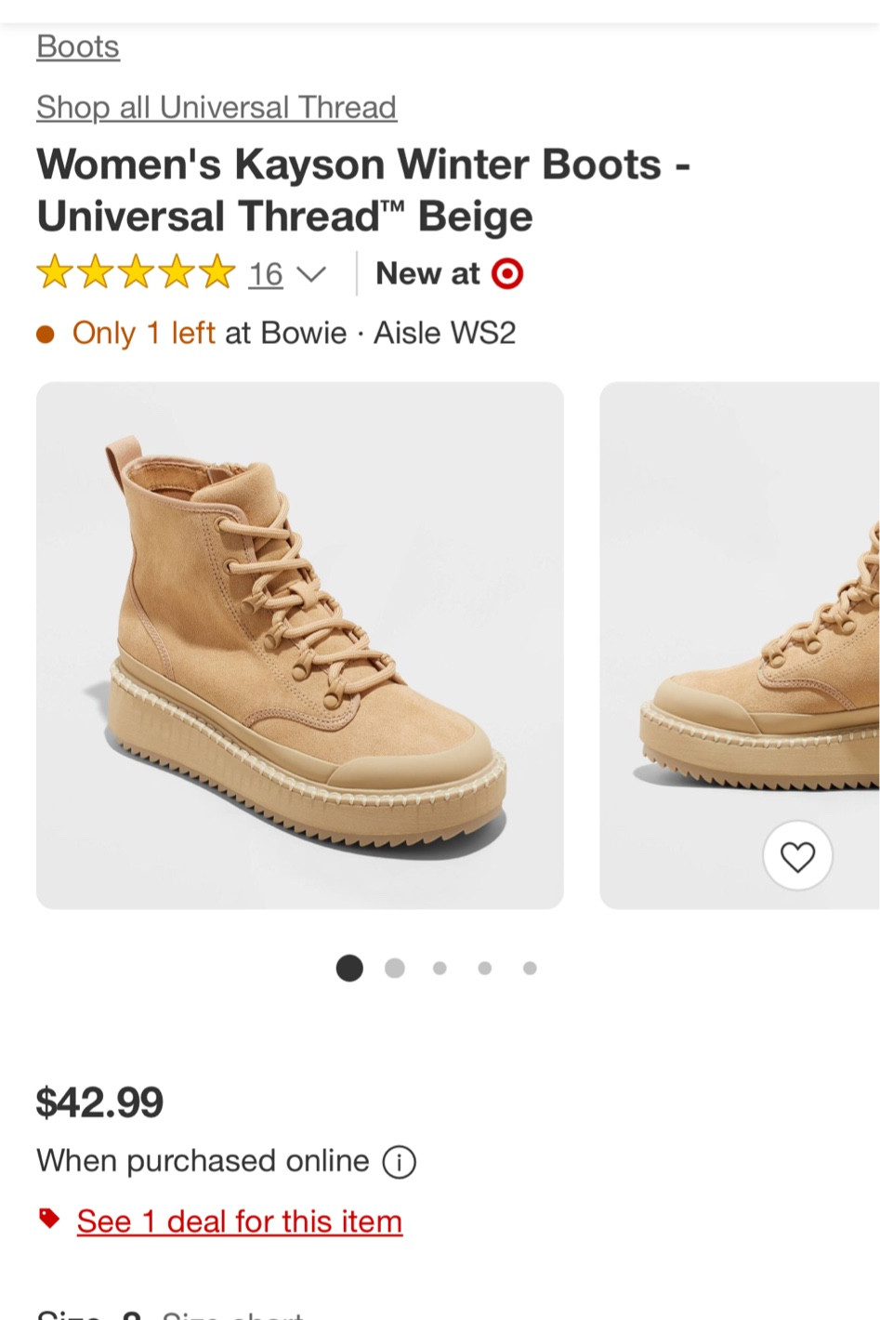Image resolution: width=880 pixels, height=1320 pixels.
Task: Tap the Aisle WS2 location text
Action: (x=445, y=333)
